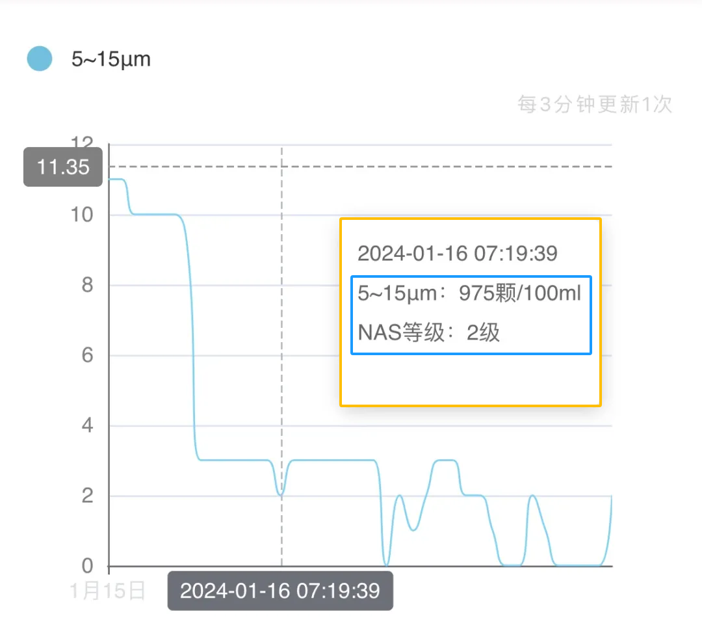
Task: Click the curve dip on the vertical crosshair
Action: 281,494
